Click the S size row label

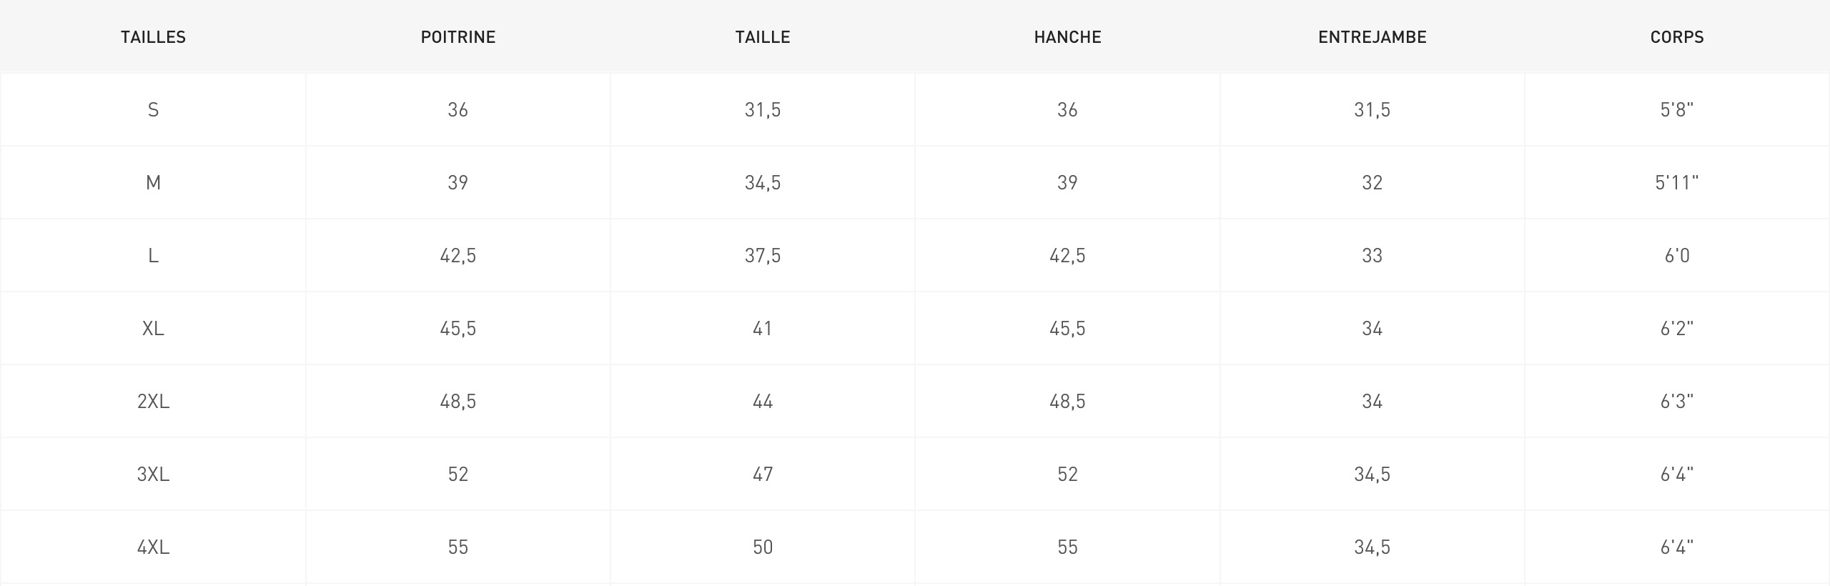153,109
